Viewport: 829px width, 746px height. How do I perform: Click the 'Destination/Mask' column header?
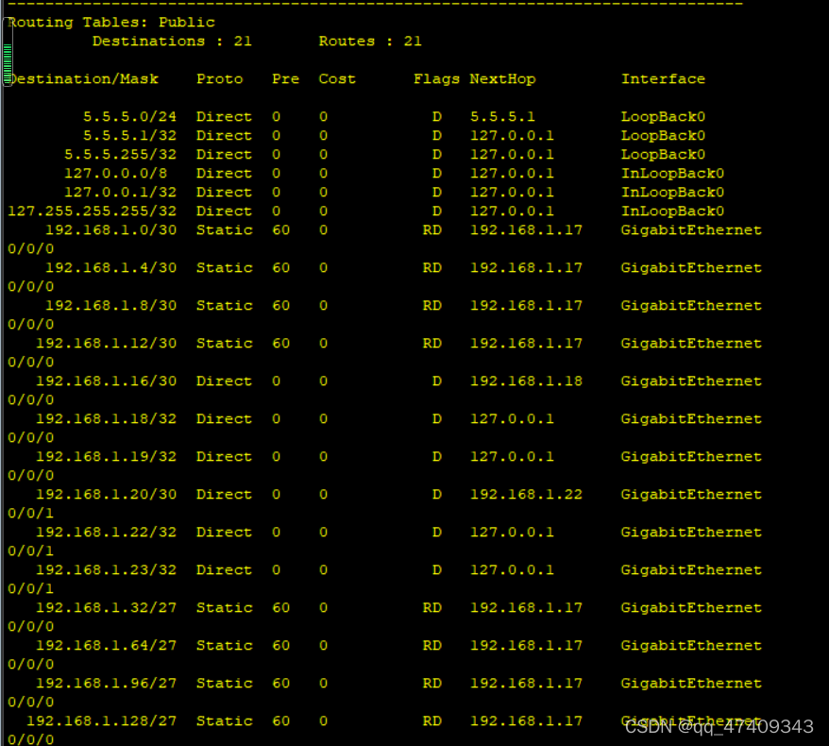click(x=83, y=78)
